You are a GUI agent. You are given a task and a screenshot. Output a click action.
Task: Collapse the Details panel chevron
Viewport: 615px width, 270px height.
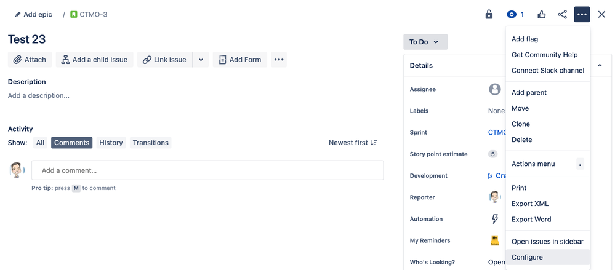[x=600, y=65]
